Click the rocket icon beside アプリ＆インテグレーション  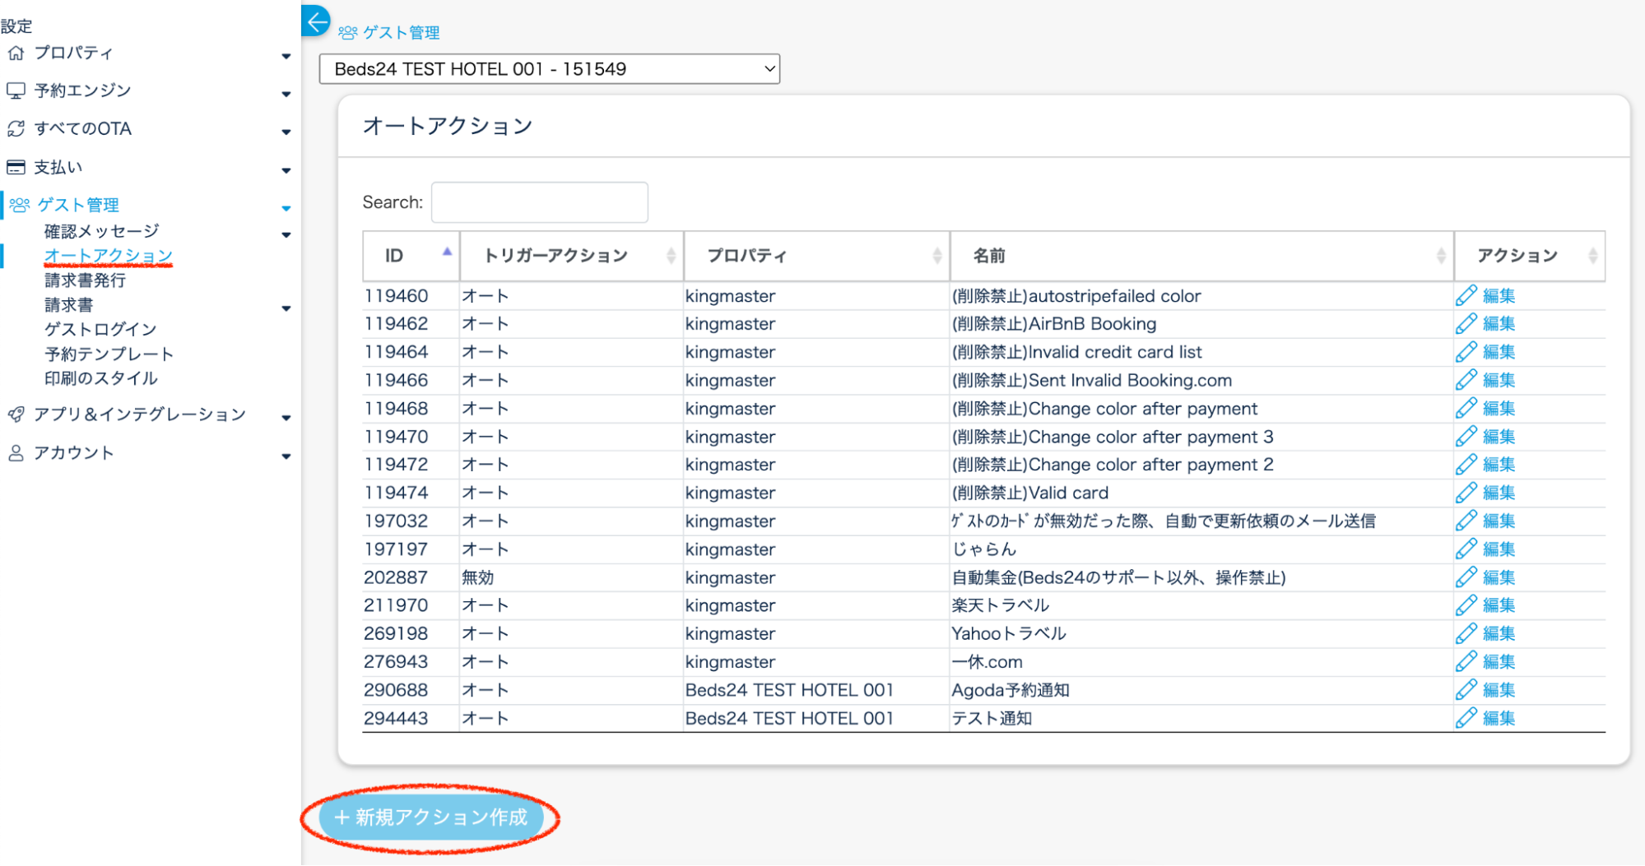(x=16, y=414)
